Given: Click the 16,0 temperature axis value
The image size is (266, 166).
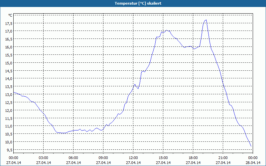Looking at the screenshot, I should coord(9,47).
